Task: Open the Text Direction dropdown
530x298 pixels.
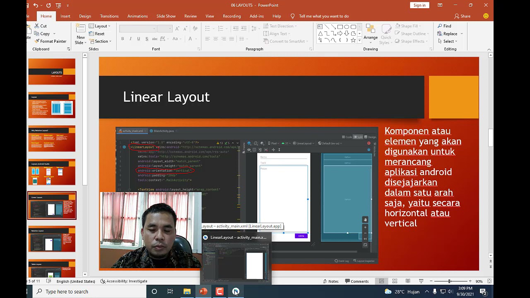Action: (x=279, y=26)
